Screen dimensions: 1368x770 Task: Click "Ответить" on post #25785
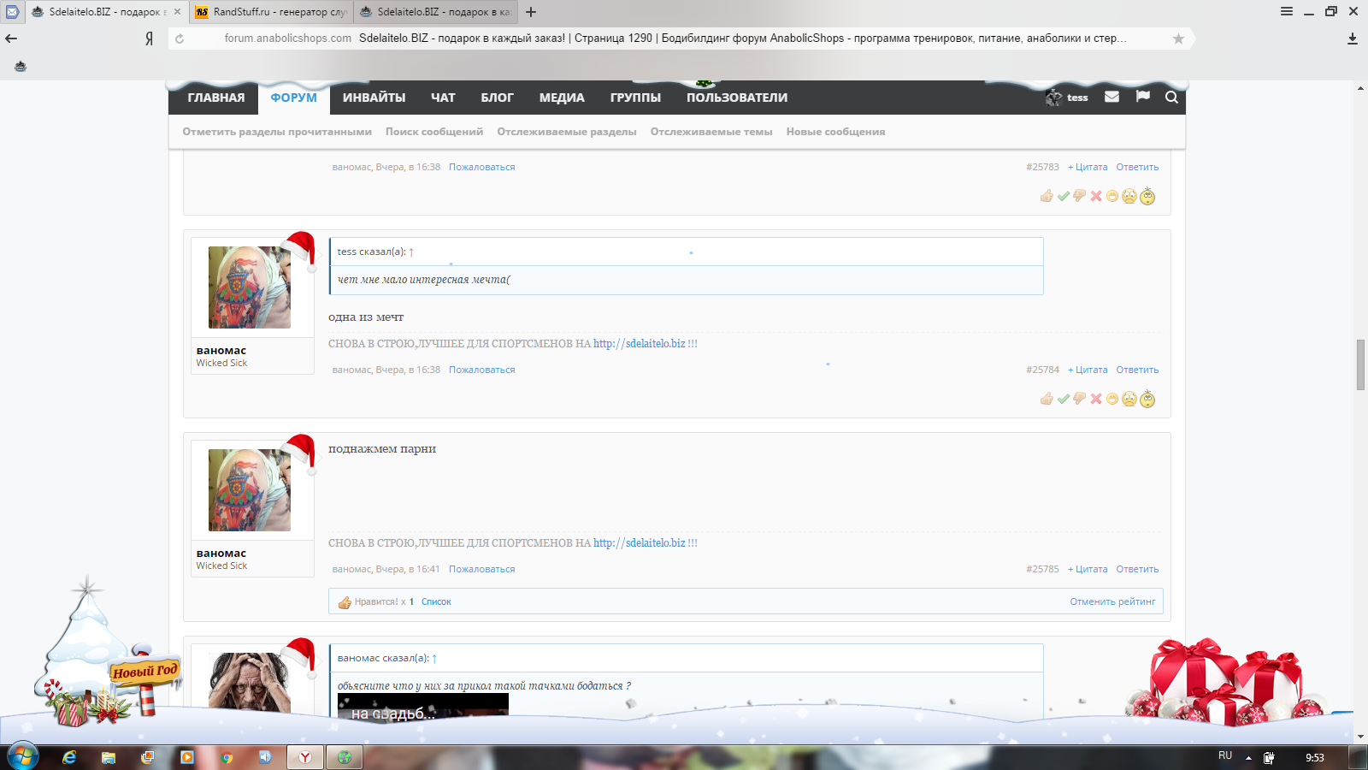(1137, 569)
